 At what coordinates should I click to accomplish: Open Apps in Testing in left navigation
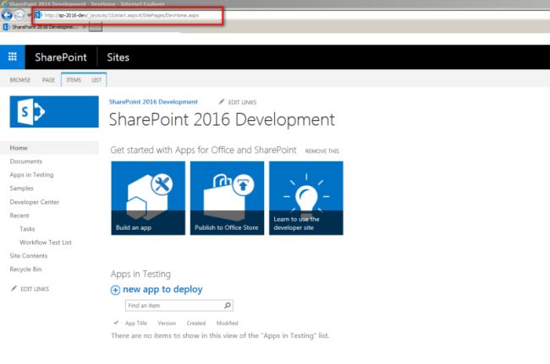coord(31,175)
